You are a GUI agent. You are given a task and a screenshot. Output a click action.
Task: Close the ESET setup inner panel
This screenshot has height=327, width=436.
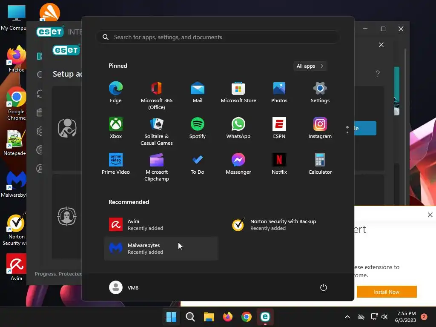coord(381,45)
